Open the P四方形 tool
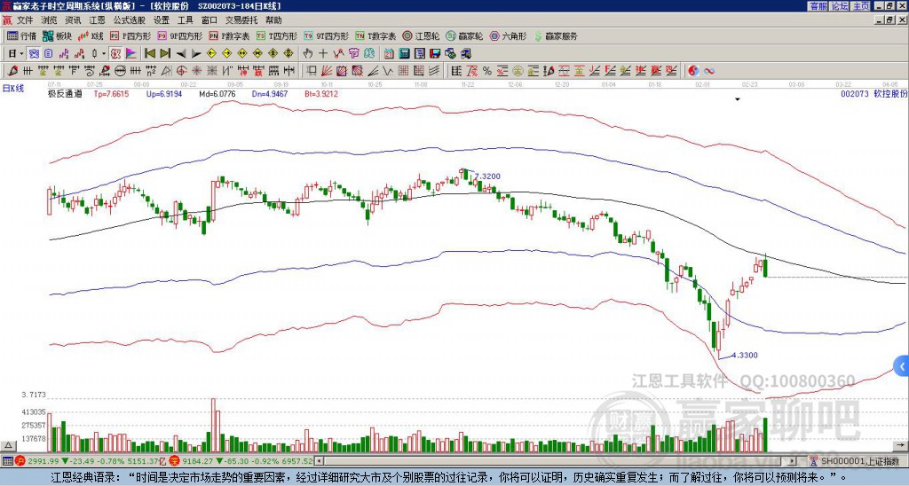 [130, 35]
